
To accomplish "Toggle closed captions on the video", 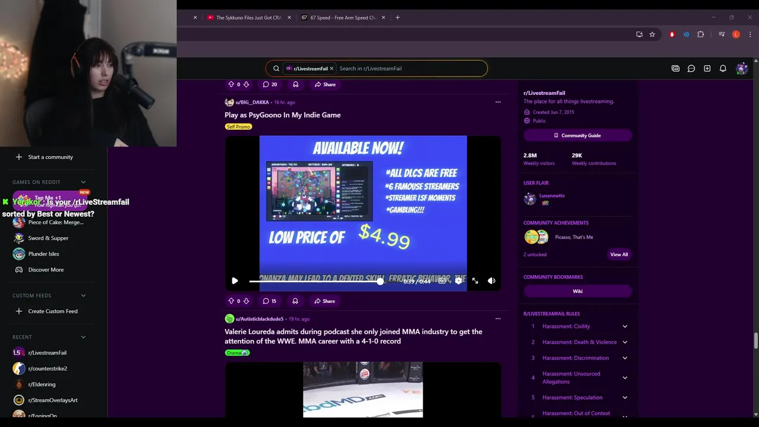I will (442, 281).
